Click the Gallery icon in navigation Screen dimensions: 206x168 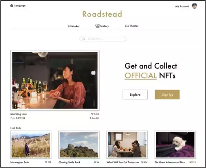(97, 26)
